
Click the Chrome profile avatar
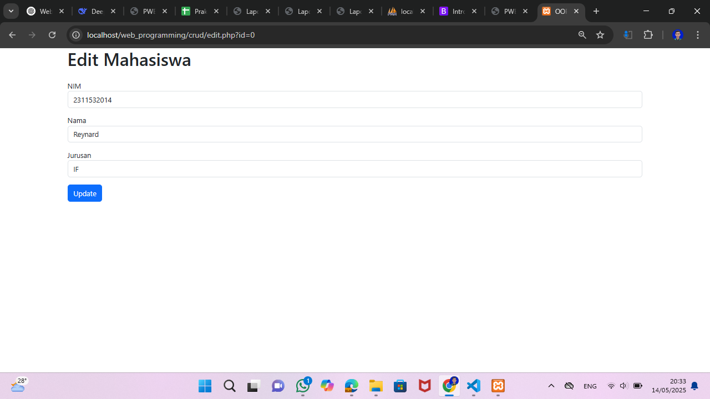[x=677, y=34]
